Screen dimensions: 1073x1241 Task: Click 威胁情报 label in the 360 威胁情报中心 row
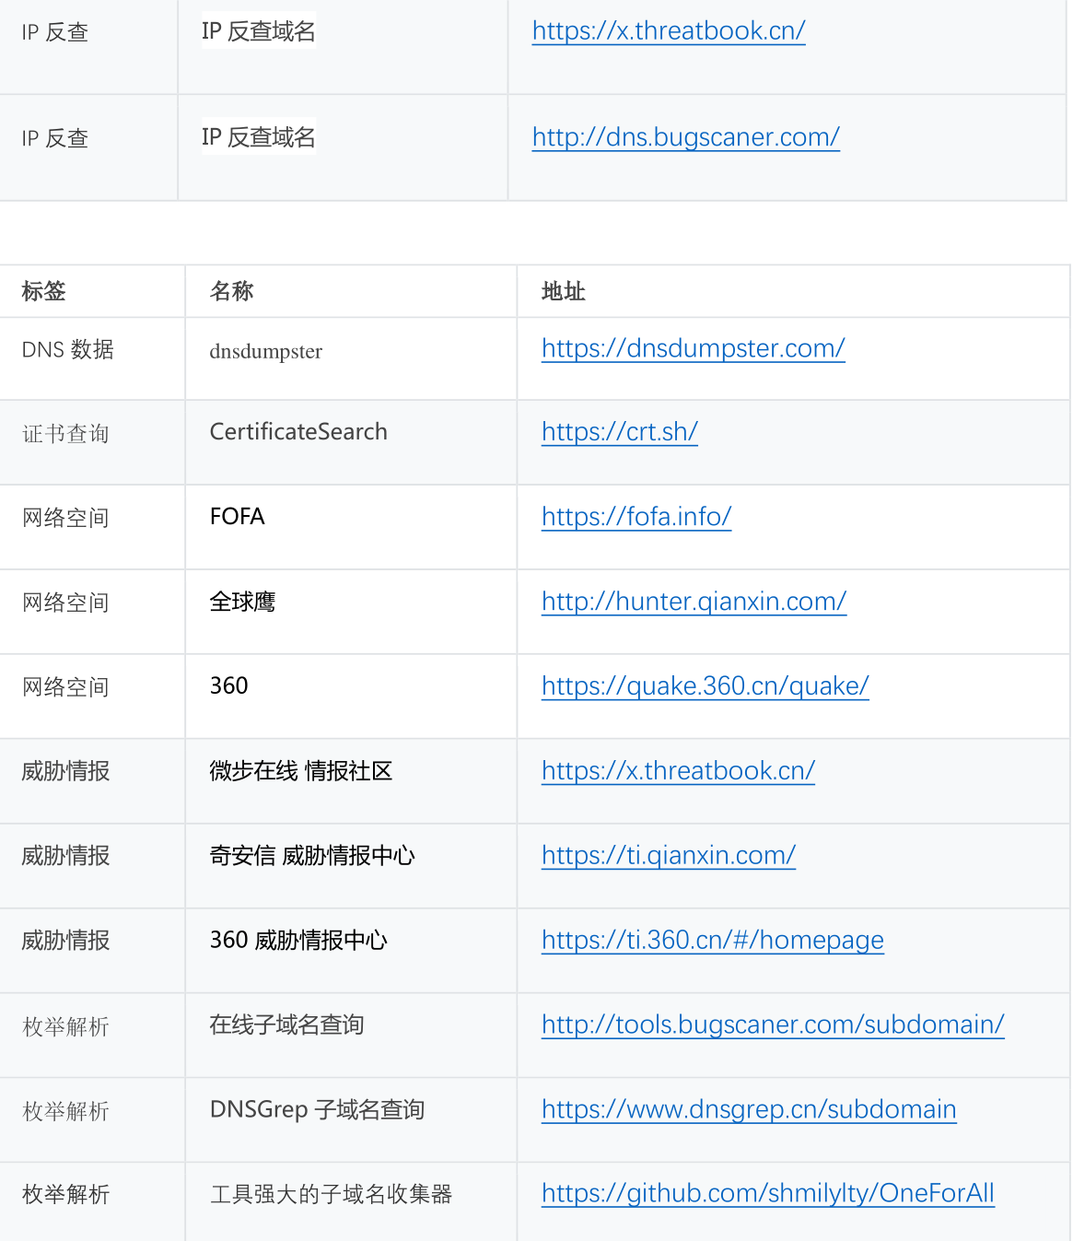tap(66, 942)
